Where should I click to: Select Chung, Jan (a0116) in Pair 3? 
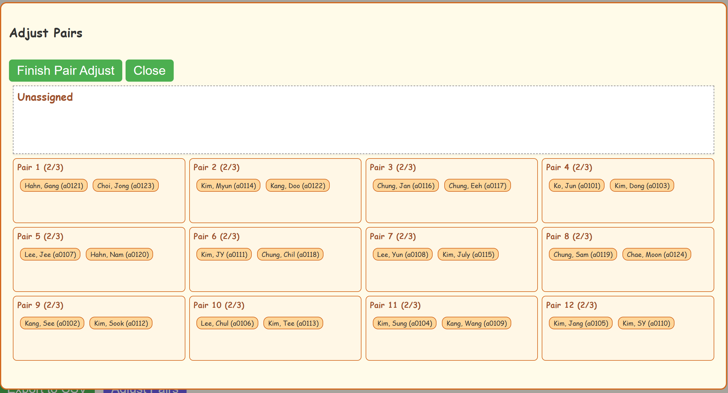coord(406,186)
